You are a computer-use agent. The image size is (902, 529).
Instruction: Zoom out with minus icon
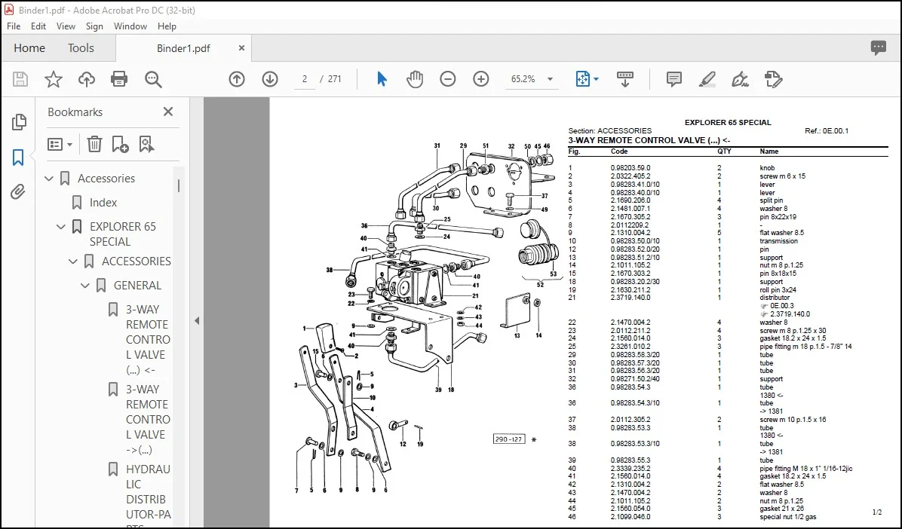pyautogui.click(x=447, y=79)
